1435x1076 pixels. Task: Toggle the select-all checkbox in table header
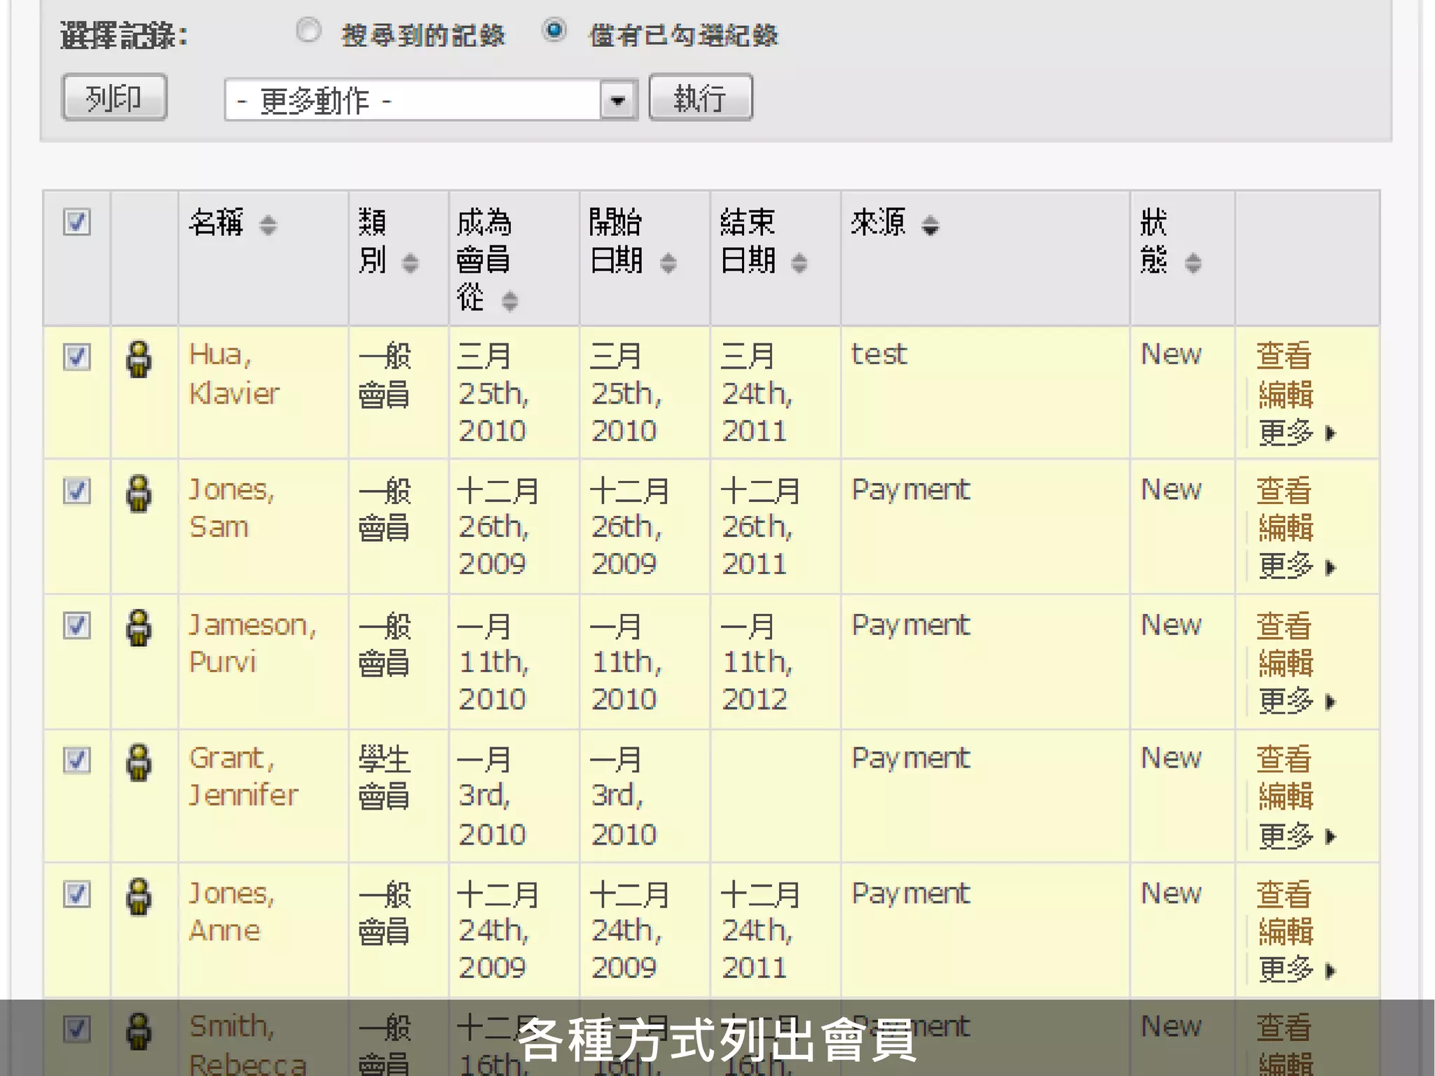77,222
